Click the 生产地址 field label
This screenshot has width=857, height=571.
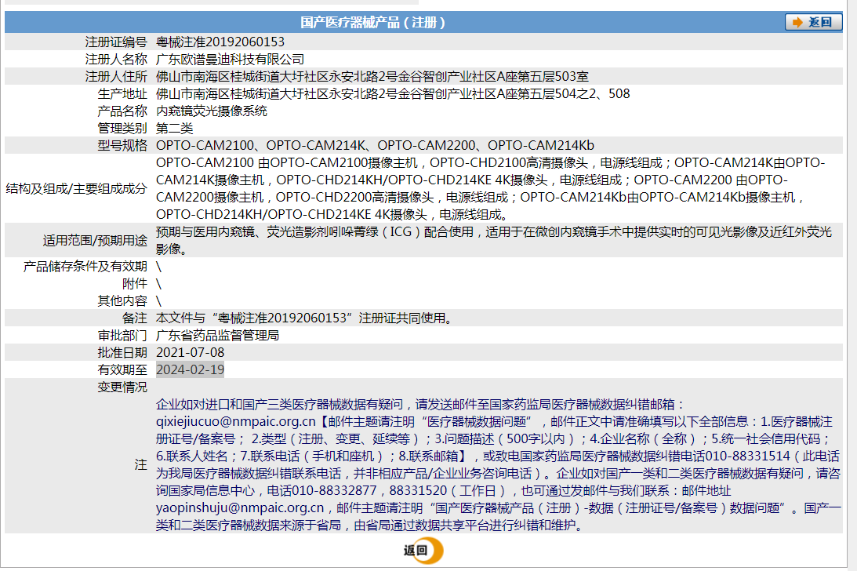(122, 93)
